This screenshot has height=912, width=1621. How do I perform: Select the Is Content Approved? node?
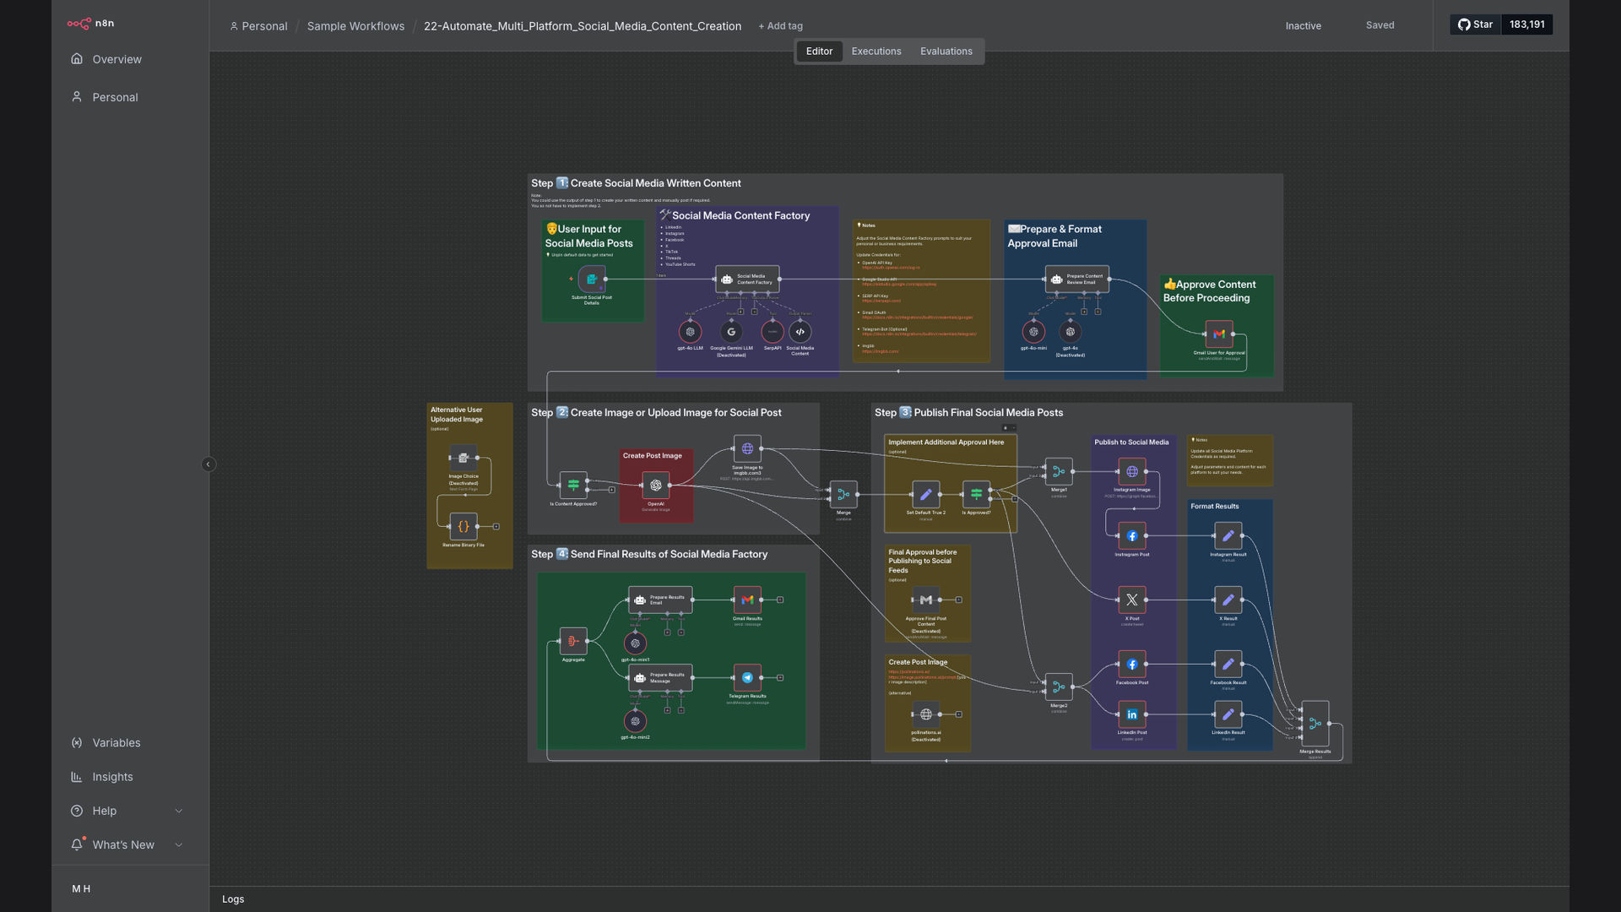(573, 486)
